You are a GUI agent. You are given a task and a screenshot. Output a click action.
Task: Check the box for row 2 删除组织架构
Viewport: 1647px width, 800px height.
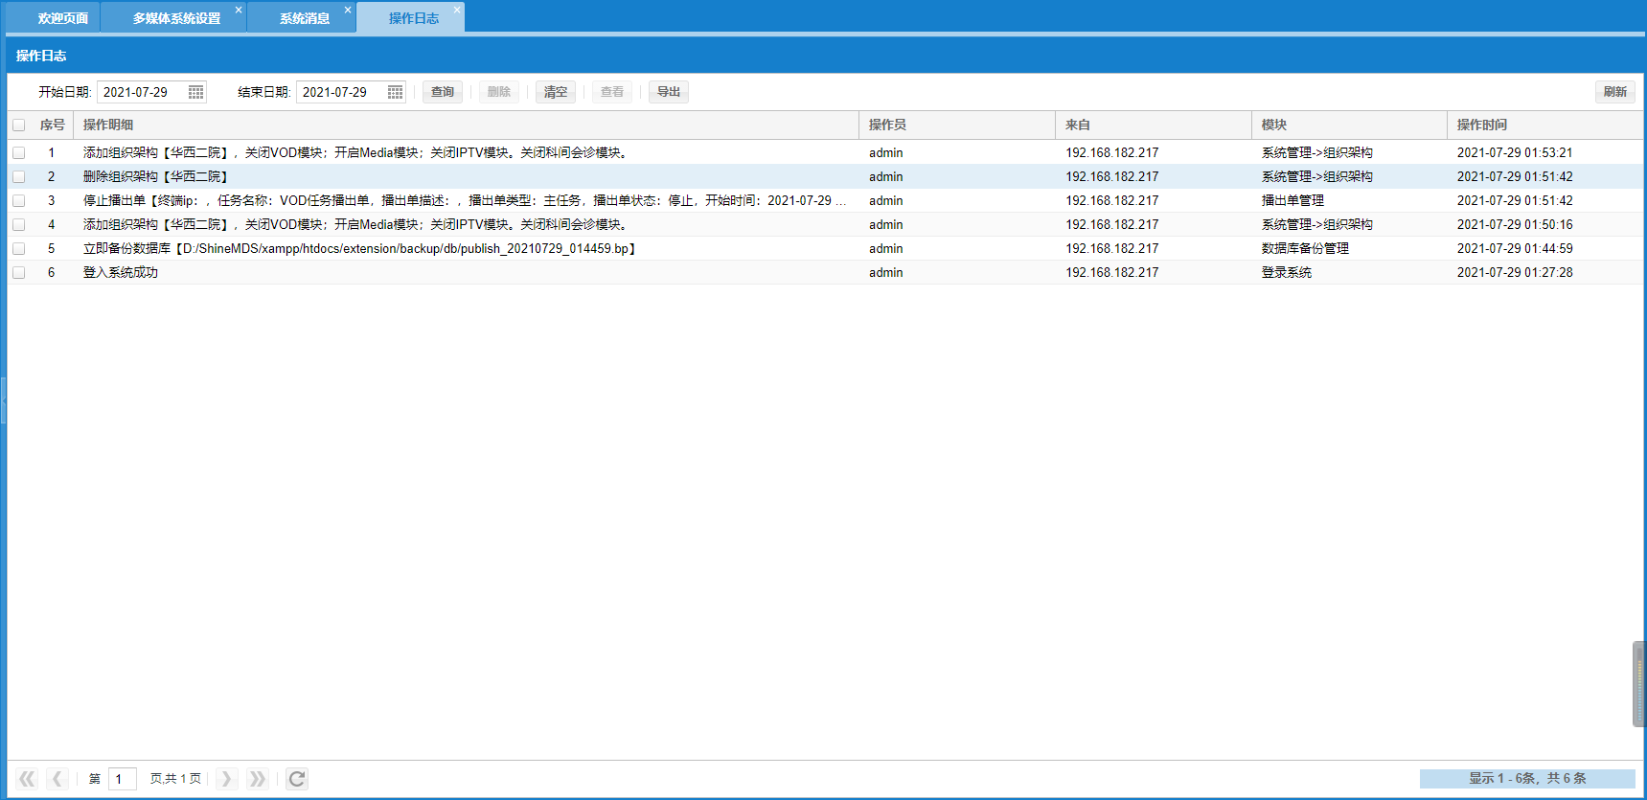18,176
